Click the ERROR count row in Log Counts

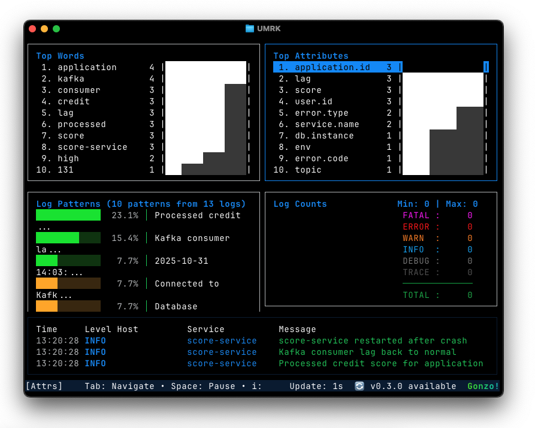click(437, 227)
